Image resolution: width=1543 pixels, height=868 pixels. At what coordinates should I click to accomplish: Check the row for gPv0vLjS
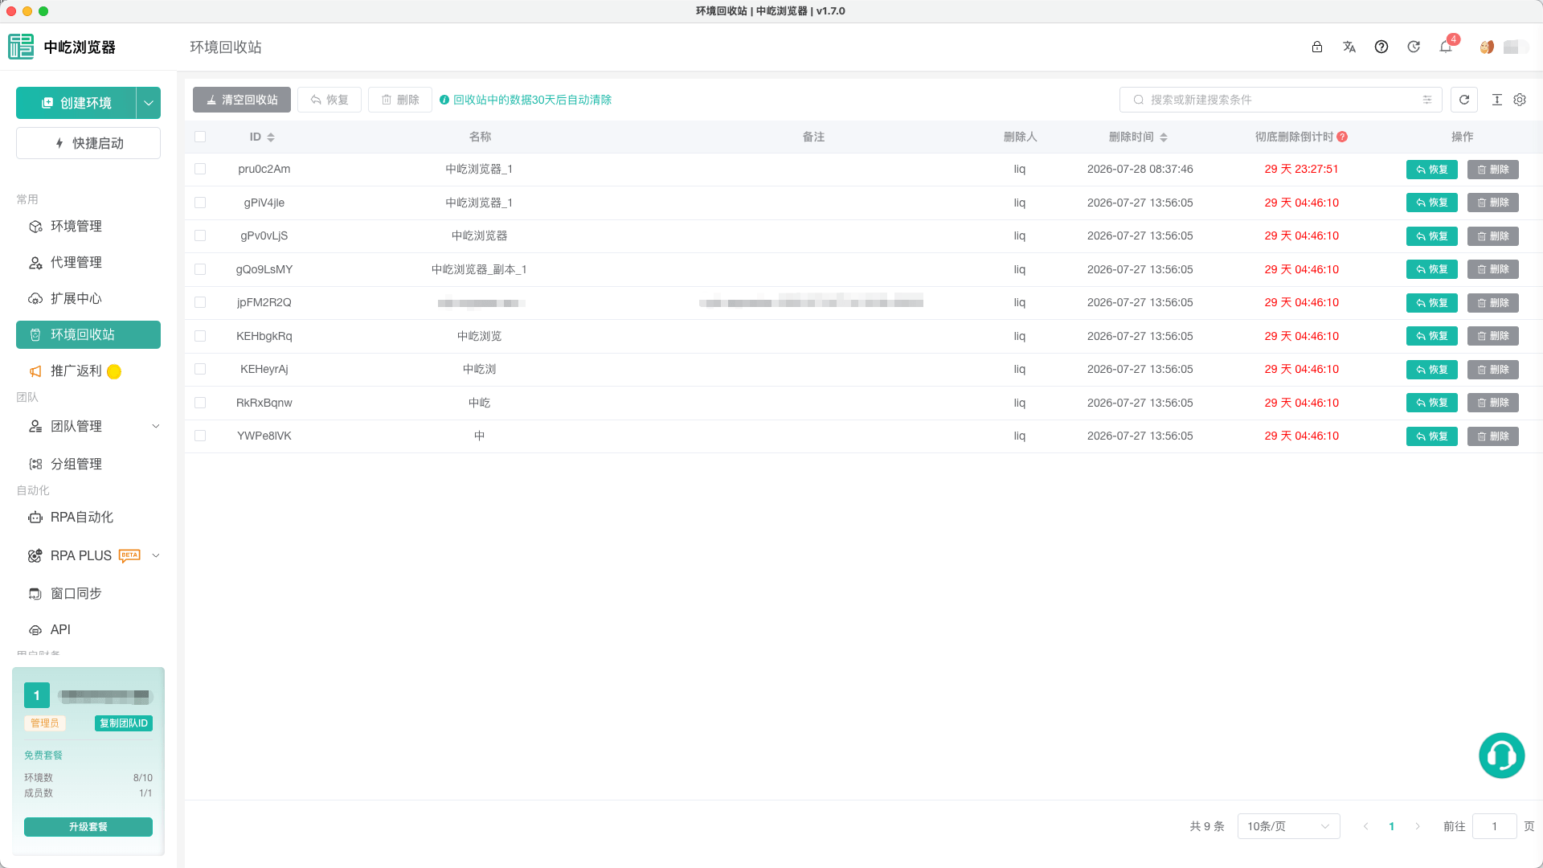200,235
